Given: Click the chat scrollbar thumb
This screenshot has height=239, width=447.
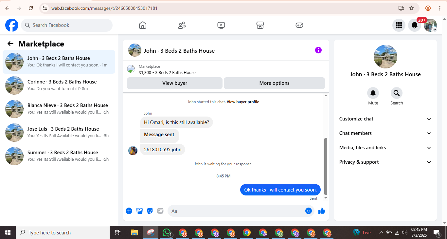Looking at the screenshot, I should tap(326, 166).
